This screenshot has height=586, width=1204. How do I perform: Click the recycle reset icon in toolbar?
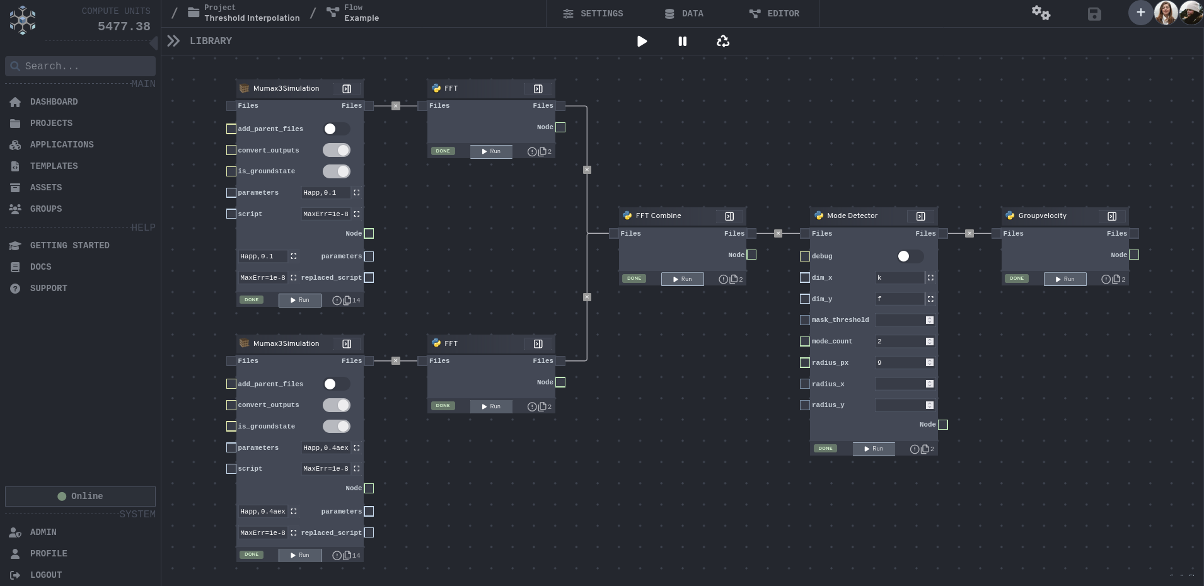point(723,42)
